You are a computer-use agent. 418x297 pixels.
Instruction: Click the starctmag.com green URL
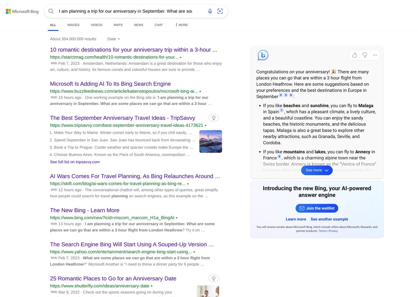tap(114, 57)
